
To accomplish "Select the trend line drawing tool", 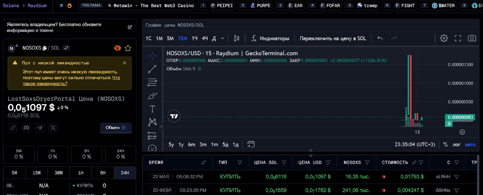I will pos(152,69).
